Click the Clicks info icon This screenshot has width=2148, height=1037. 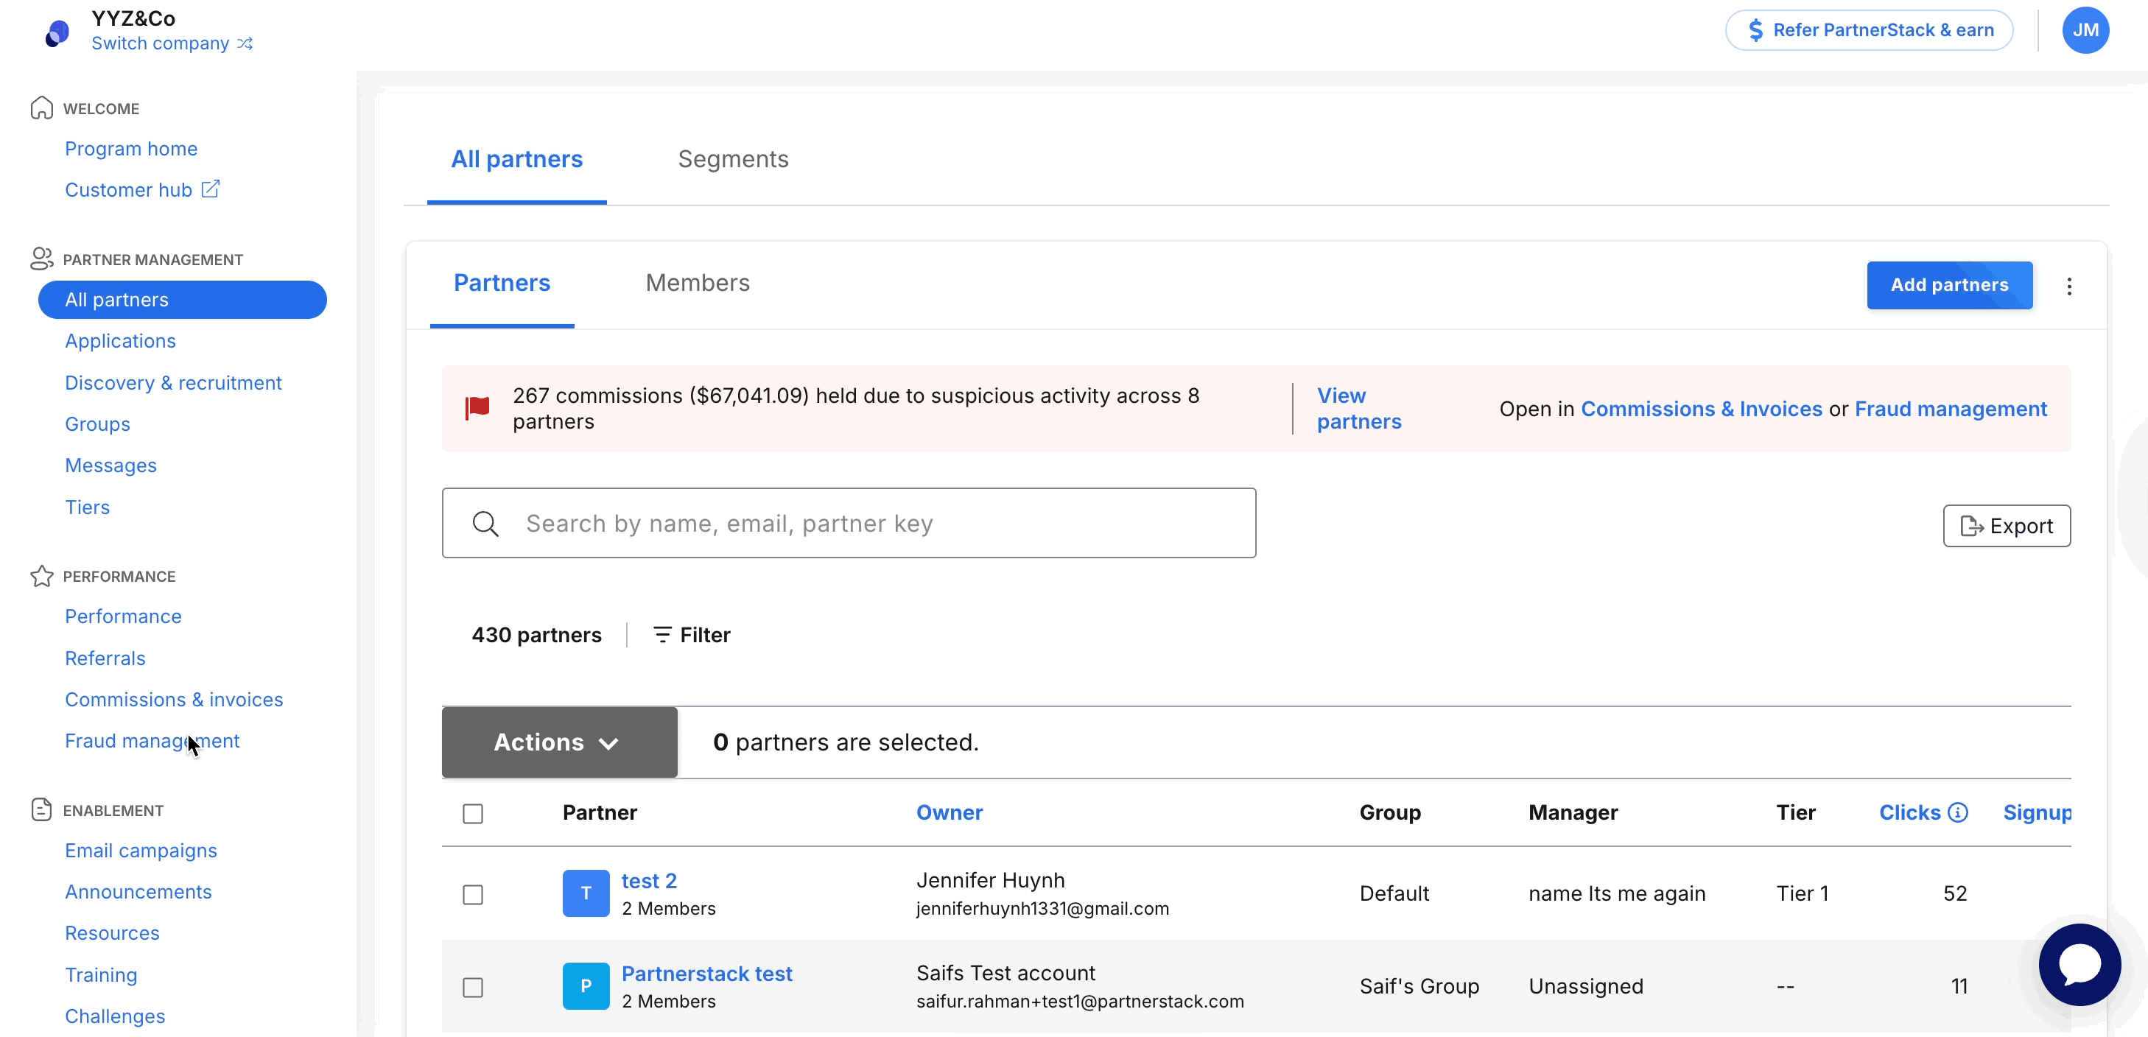[1958, 812]
